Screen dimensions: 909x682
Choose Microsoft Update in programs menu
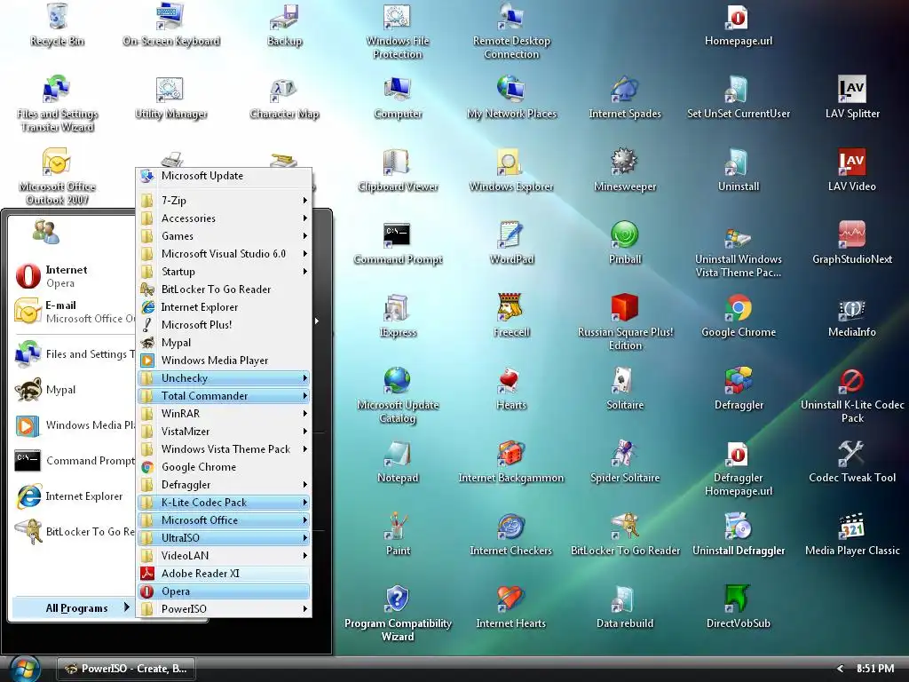tap(224, 176)
